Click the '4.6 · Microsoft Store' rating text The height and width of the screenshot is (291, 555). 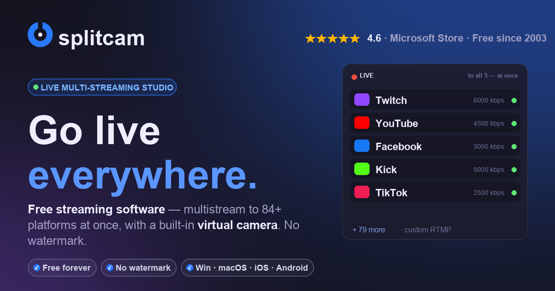pos(415,38)
